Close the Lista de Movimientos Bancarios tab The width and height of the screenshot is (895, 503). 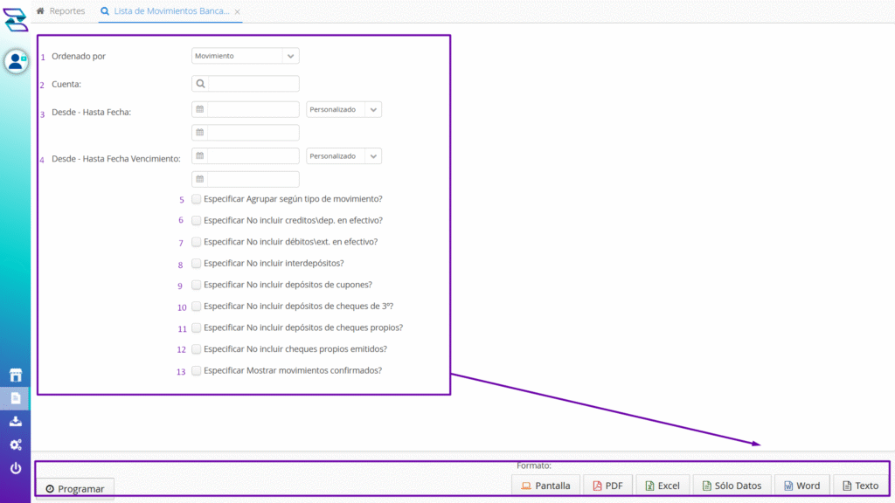click(x=238, y=12)
